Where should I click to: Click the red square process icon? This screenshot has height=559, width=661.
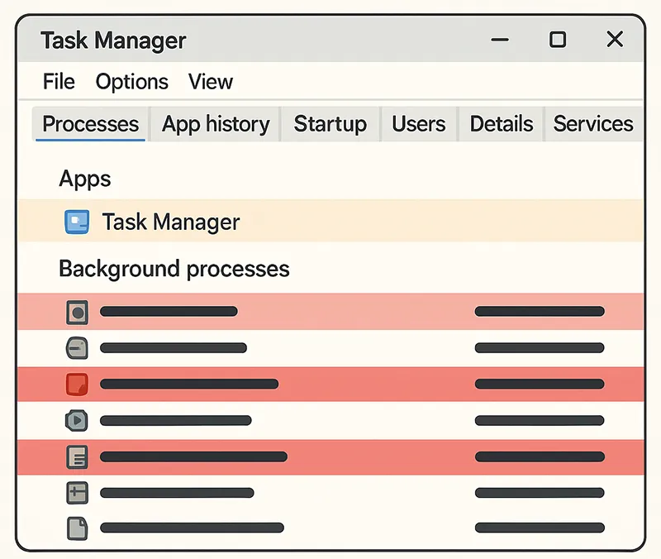[x=77, y=385]
